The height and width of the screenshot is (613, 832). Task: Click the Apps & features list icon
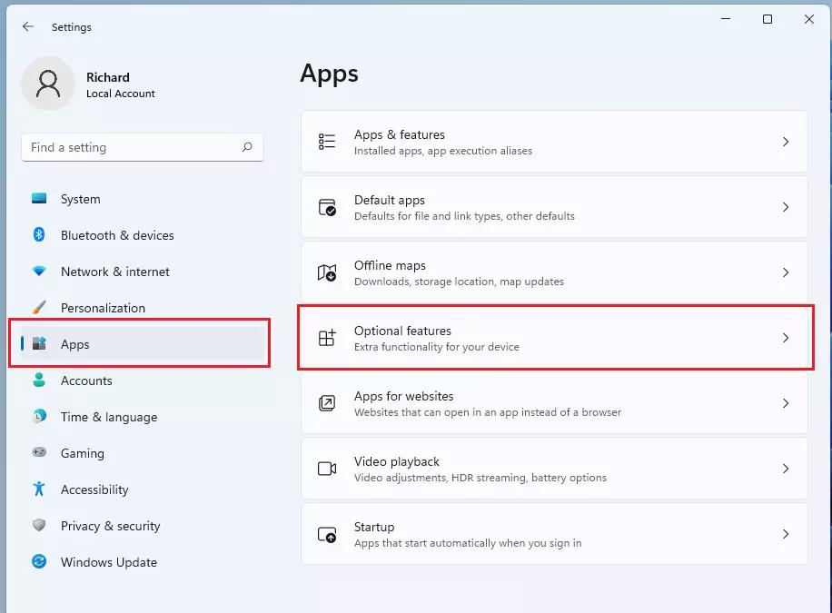[x=327, y=142]
